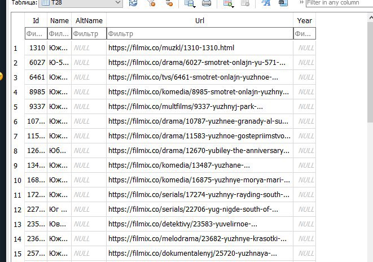This screenshot has width=373, height=262.
Task: Insert a new record icon
Action: point(229,3)
